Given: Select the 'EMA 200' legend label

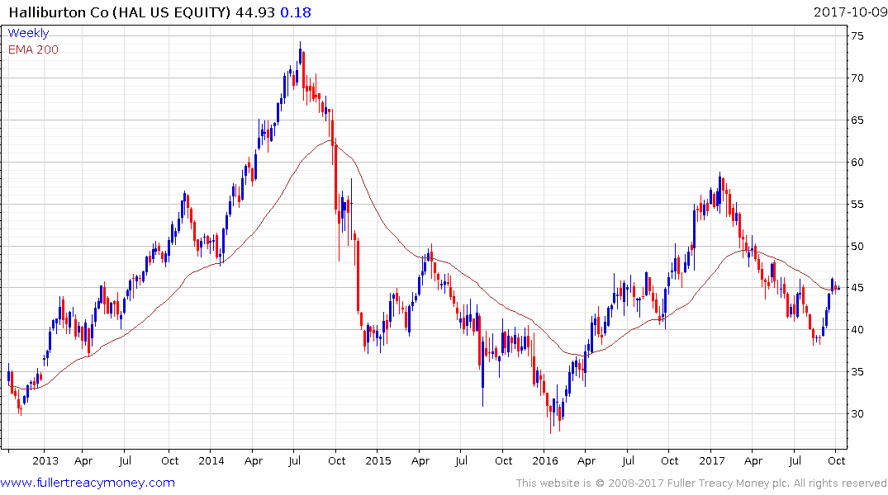Looking at the screenshot, I should [x=33, y=49].
